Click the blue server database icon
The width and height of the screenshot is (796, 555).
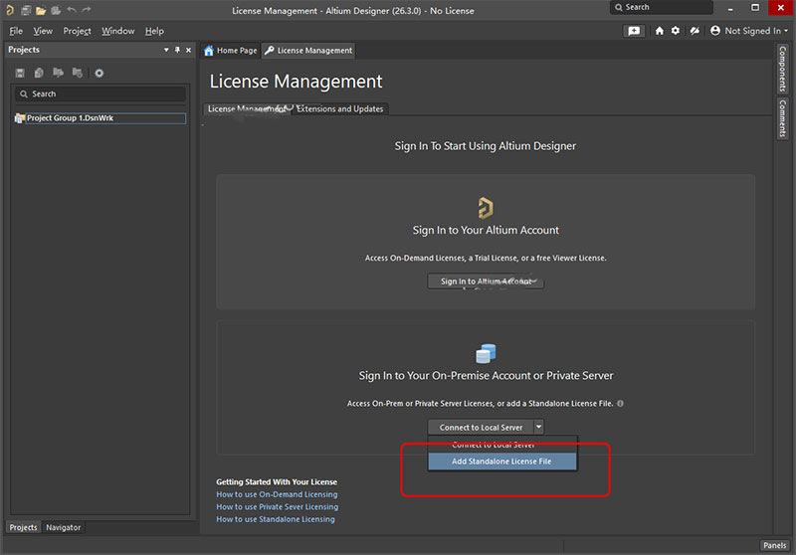486,353
